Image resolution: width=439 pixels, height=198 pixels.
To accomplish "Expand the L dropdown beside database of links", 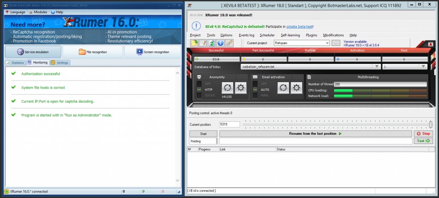I will (423, 67).
